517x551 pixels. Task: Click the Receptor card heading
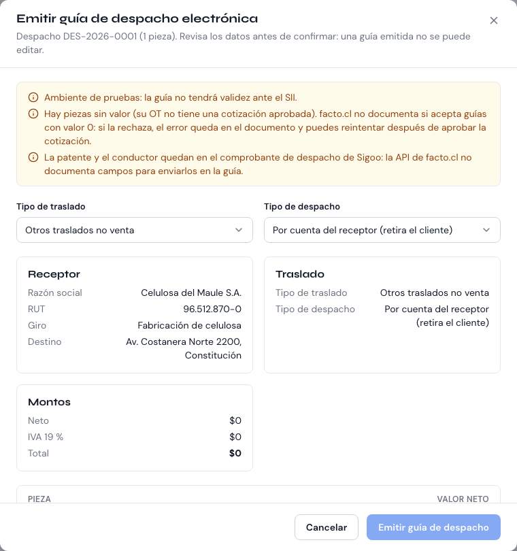point(54,274)
